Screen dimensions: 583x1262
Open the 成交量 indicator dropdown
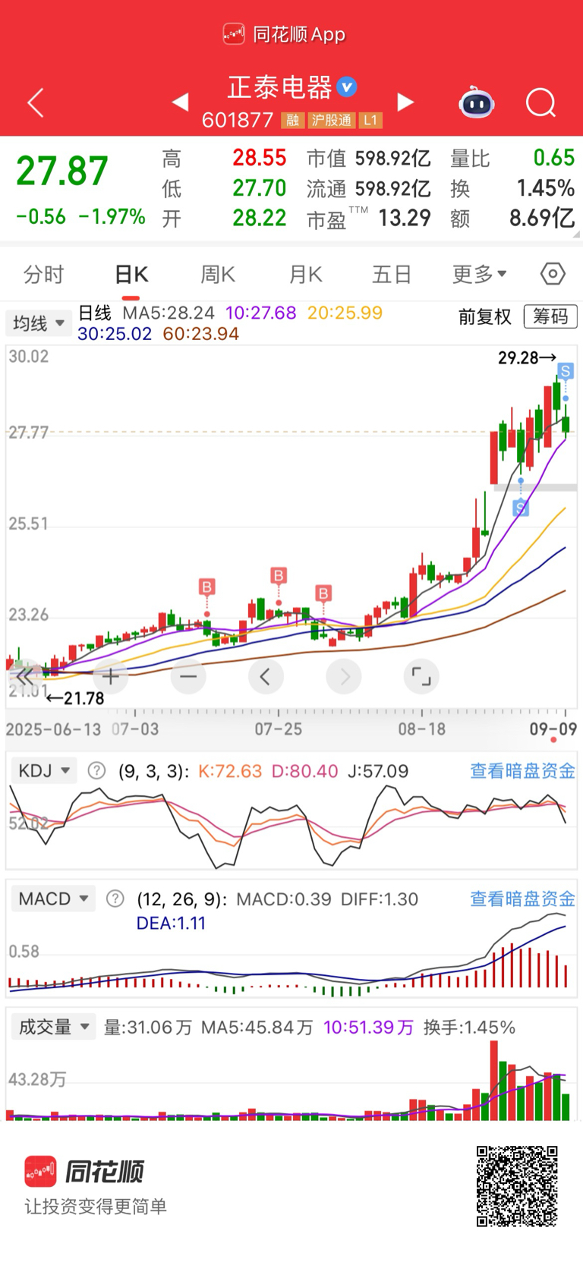pos(53,1028)
